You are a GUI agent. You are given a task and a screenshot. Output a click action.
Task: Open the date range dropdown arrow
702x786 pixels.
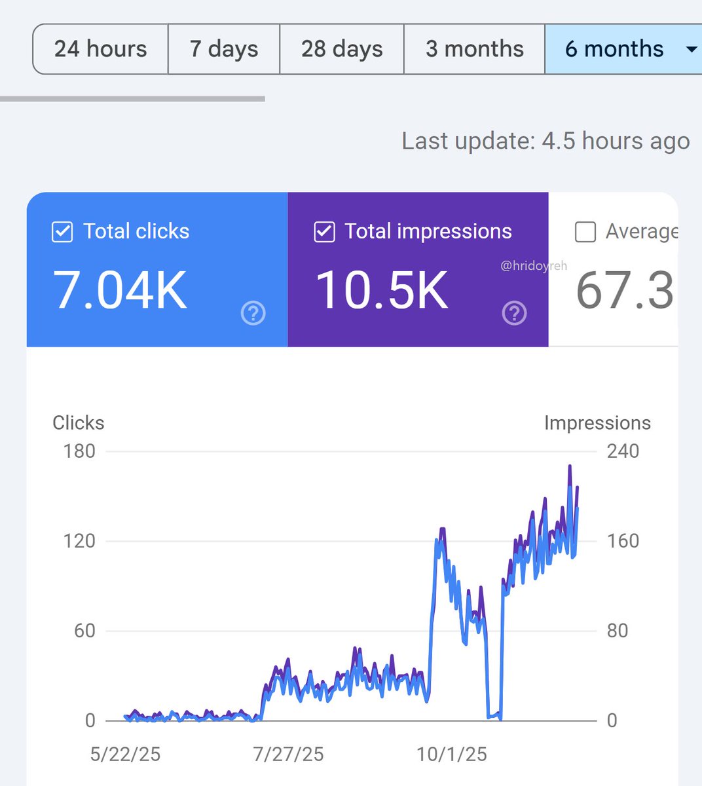pos(692,49)
